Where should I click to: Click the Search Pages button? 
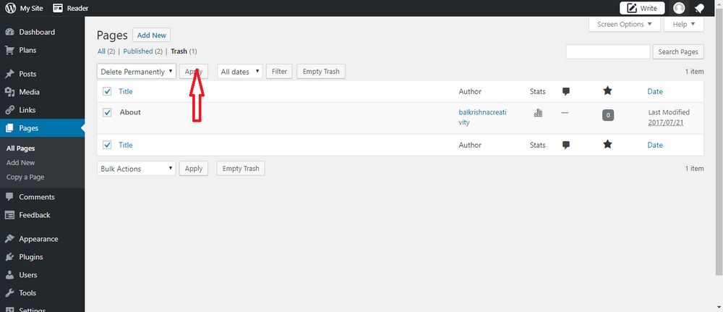(678, 51)
